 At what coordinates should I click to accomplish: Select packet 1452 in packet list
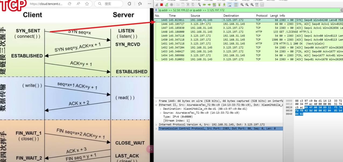click(249, 47)
